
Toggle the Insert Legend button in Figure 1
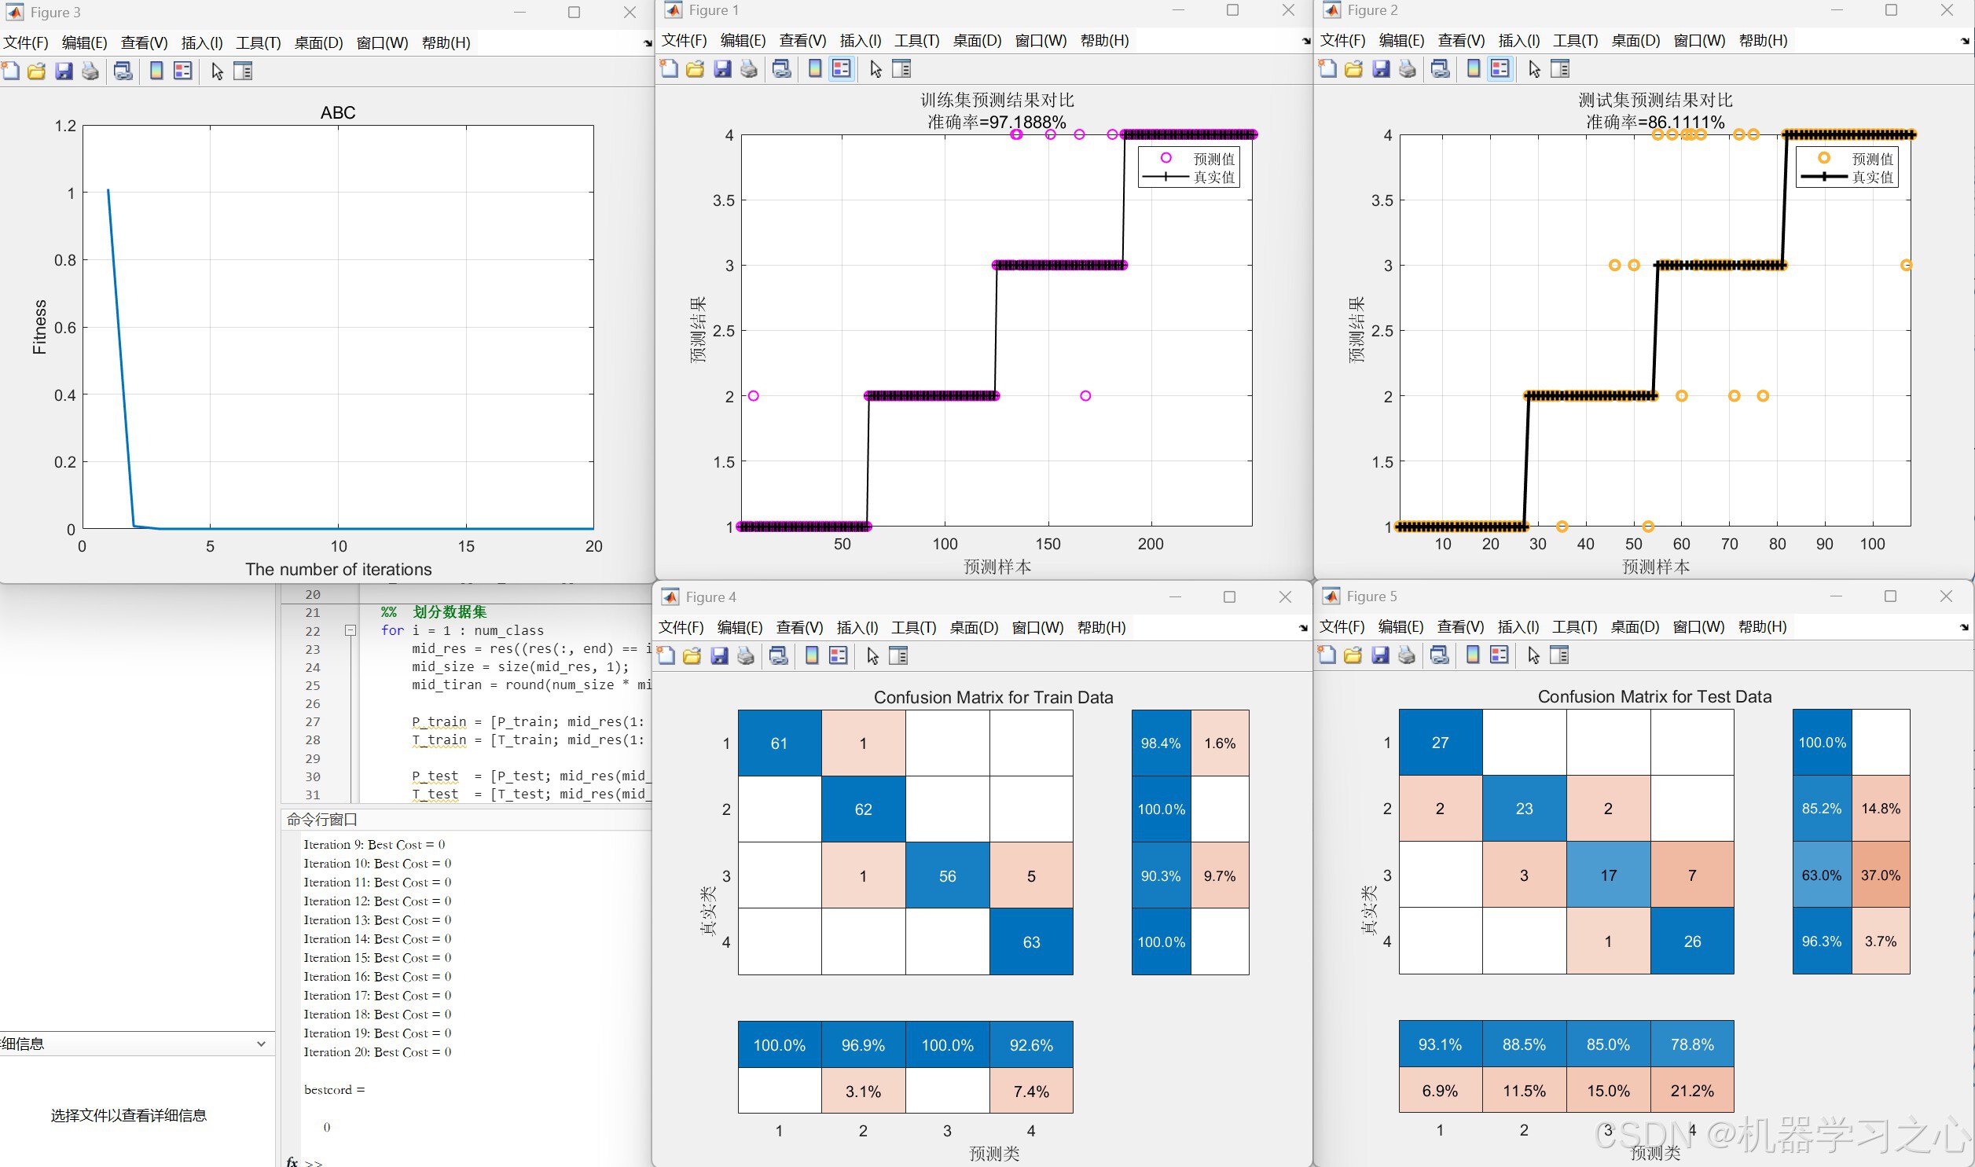pyautogui.click(x=841, y=69)
